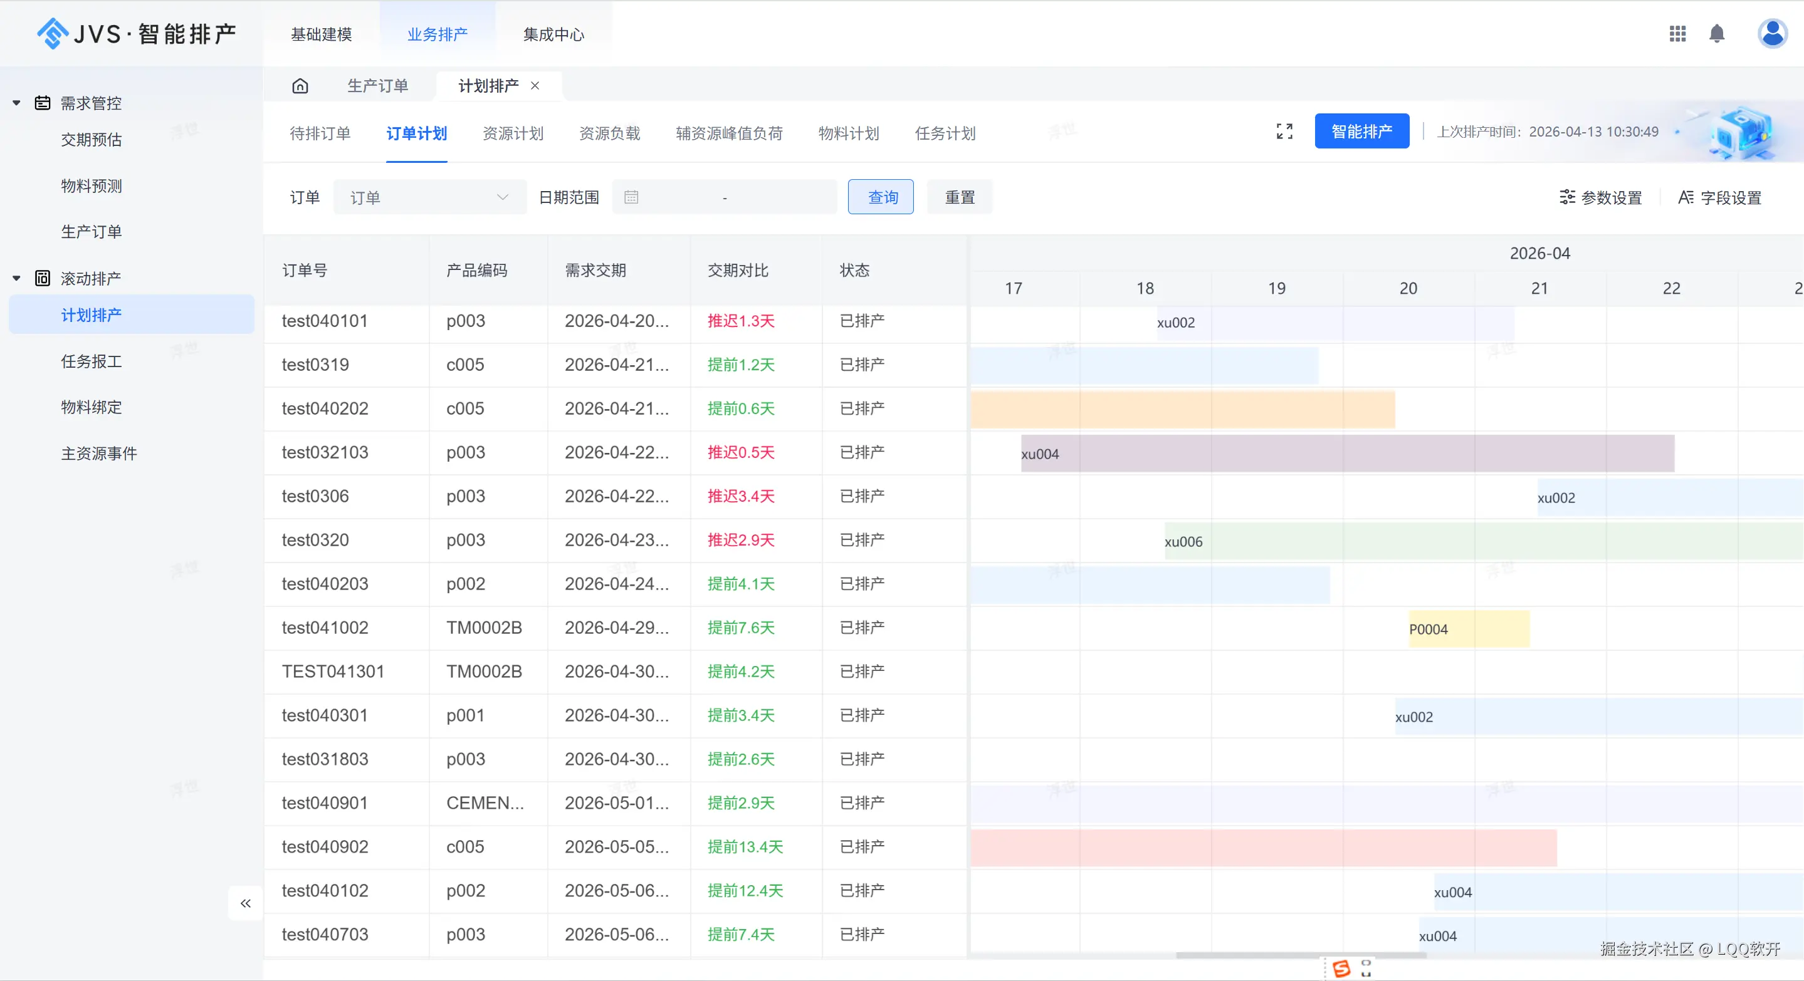
Task: Switch to 物料计划 tab
Action: 848,133
